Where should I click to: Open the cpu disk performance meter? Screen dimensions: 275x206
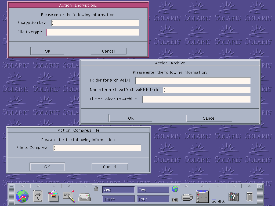pyautogui.click(x=218, y=201)
